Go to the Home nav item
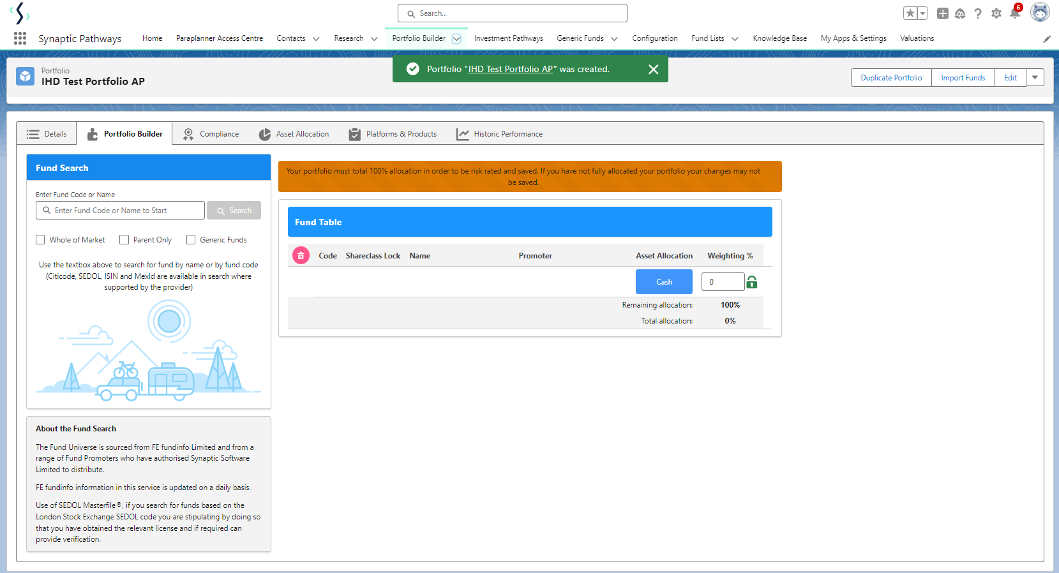Viewport: 1059px width, 573px height. tap(152, 38)
